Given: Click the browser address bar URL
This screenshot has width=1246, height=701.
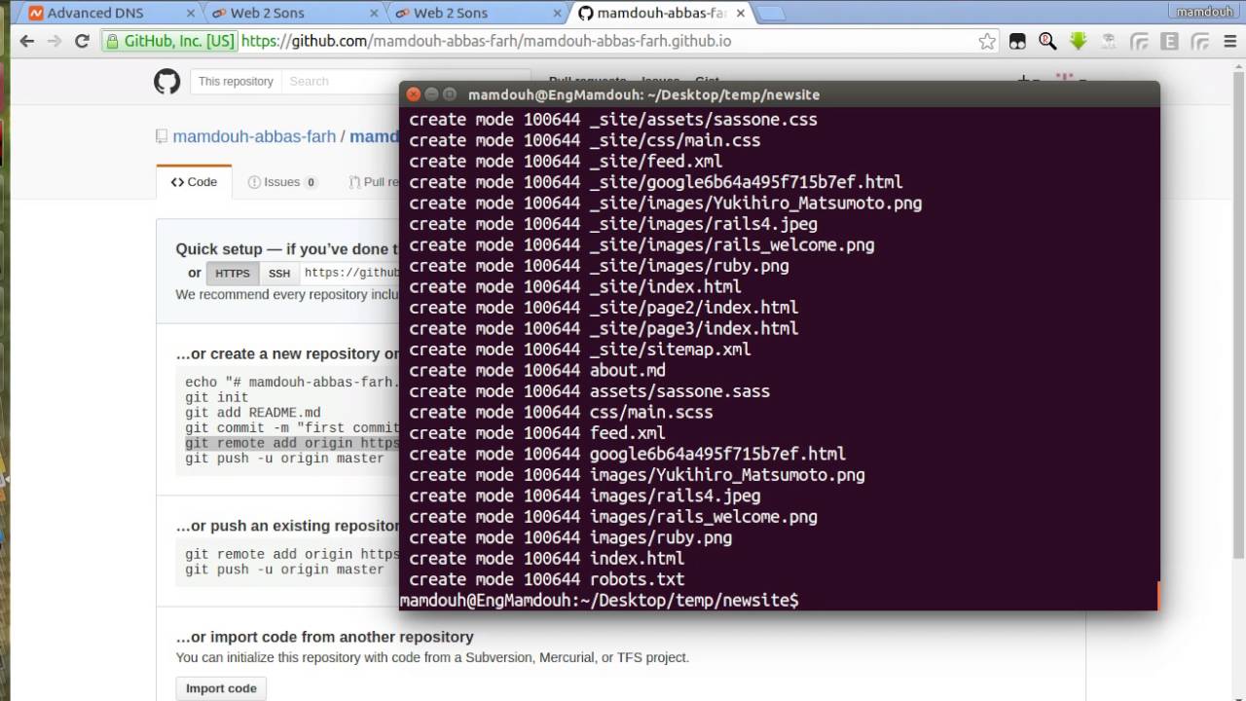Looking at the screenshot, I should (486, 42).
